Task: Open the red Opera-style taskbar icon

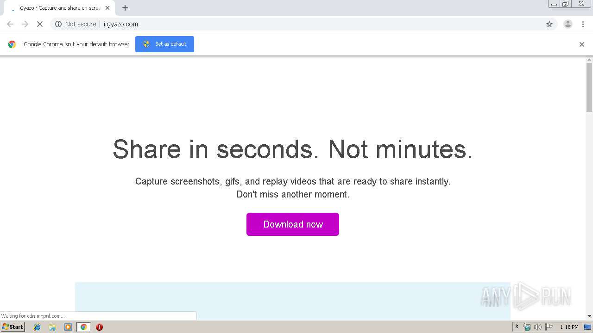Action: tap(99, 327)
